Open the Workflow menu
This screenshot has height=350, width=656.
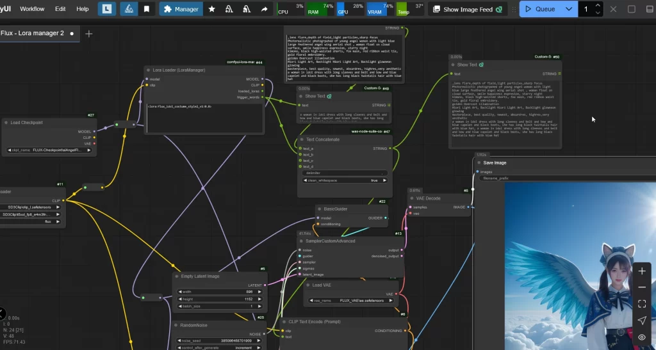tap(32, 9)
